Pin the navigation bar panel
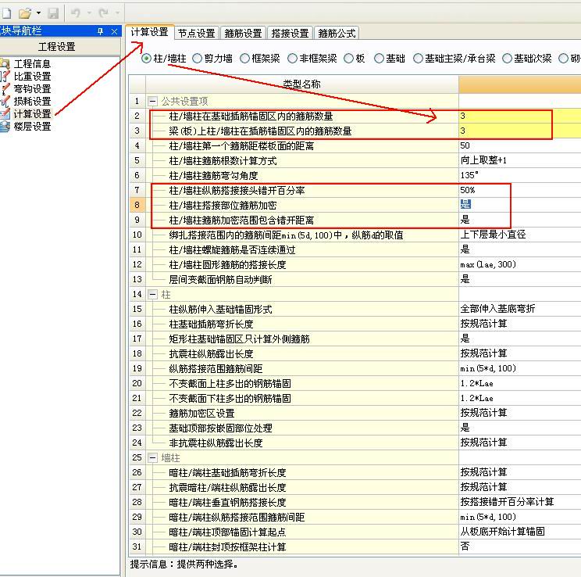 [x=100, y=31]
